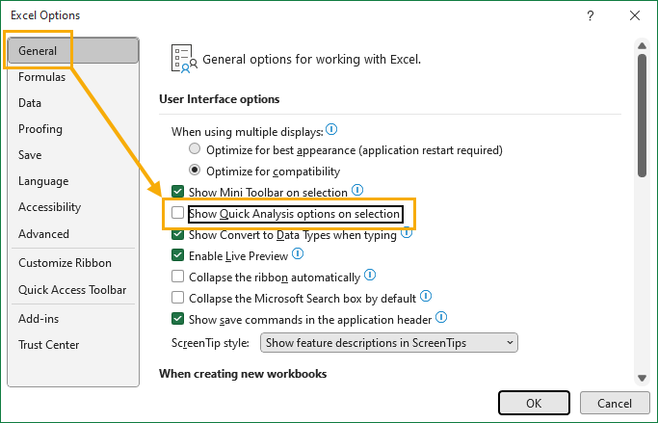The image size is (658, 423).
Task: Tick Collapse the ribbon automatically checkbox
Action: 177,277
